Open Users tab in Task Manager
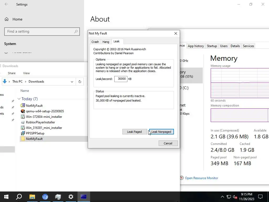The image size is (269, 202). pos(224,46)
